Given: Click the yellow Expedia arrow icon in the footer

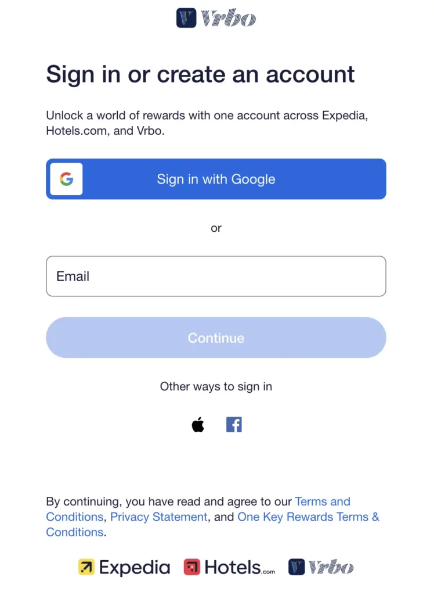Looking at the screenshot, I should point(86,567).
